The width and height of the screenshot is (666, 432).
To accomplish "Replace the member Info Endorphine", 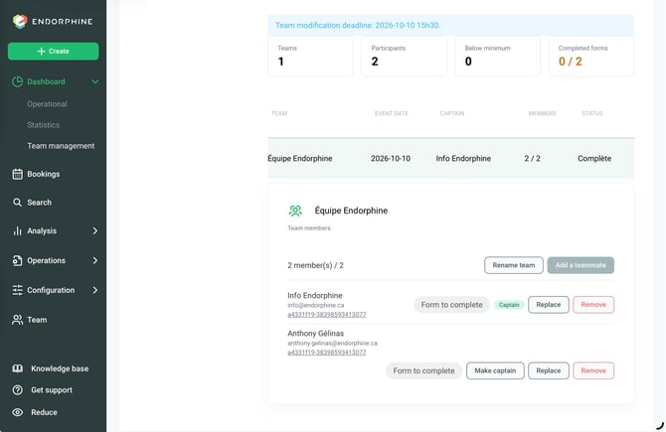I will tap(549, 305).
